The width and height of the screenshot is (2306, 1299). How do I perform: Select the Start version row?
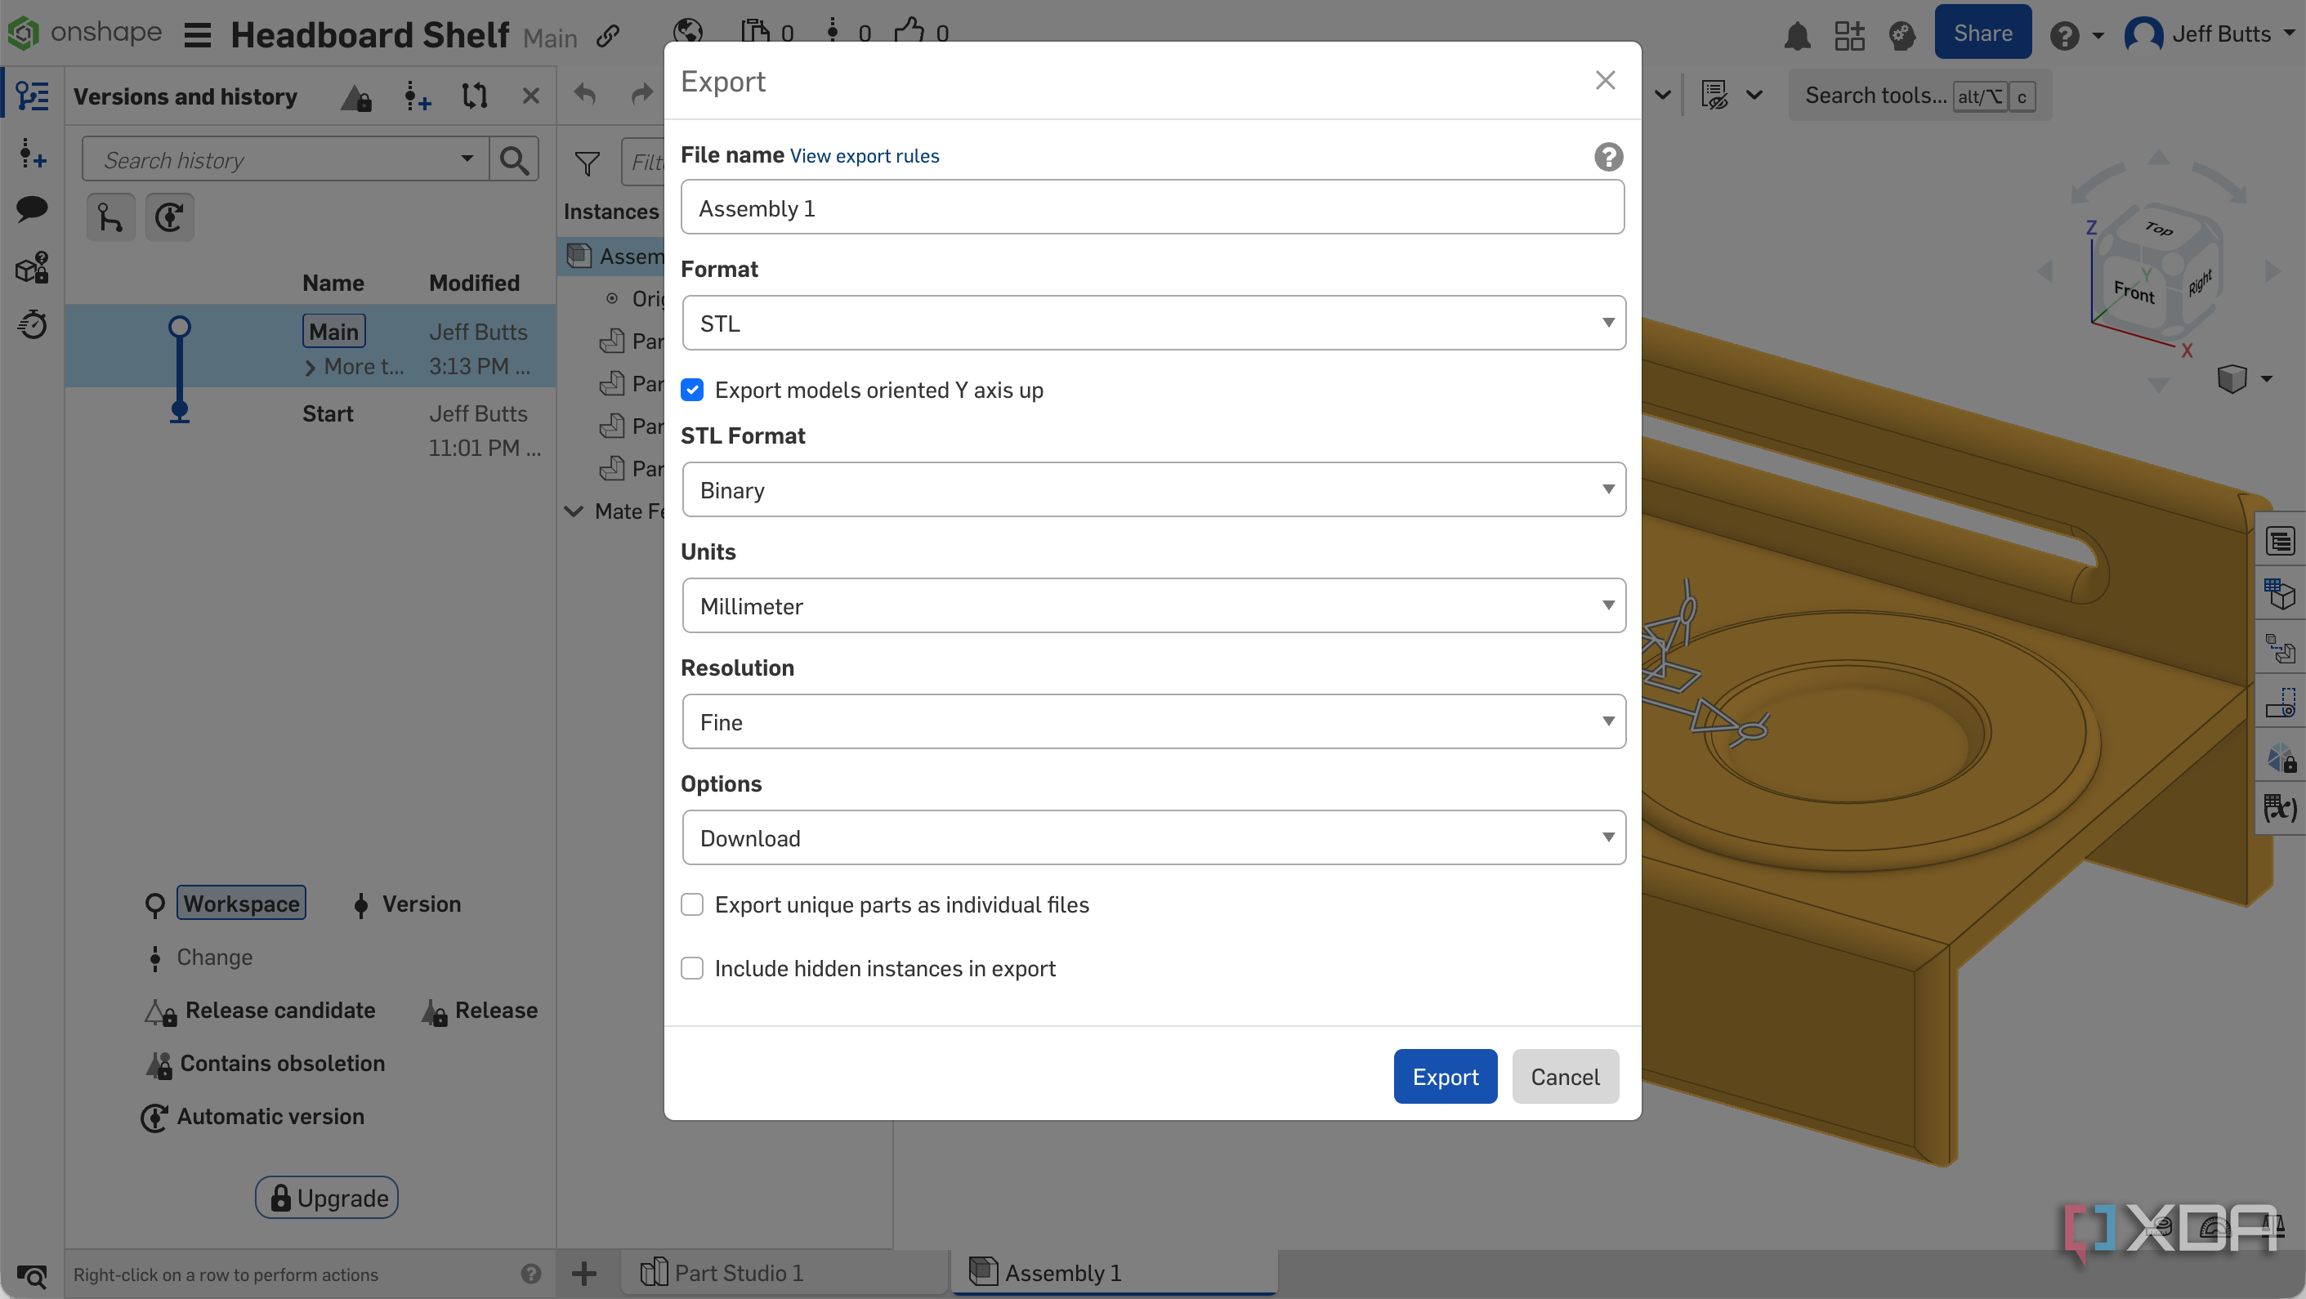point(311,430)
